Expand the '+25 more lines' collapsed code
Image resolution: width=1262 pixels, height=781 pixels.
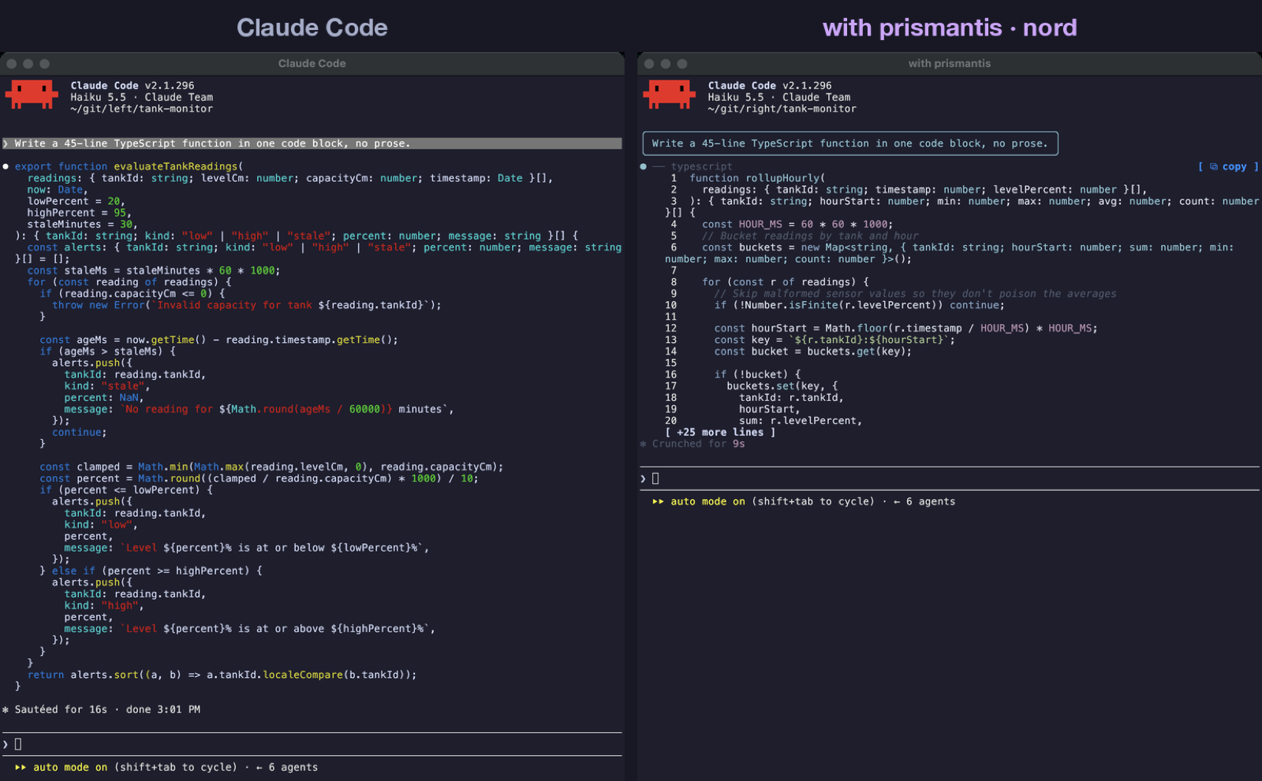tap(720, 433)
